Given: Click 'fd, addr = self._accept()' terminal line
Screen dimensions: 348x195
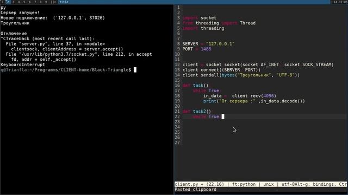Looking at the screenshot, I should point(43,59).
